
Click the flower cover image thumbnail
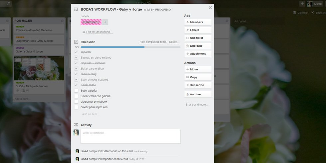tap(39, 68)
